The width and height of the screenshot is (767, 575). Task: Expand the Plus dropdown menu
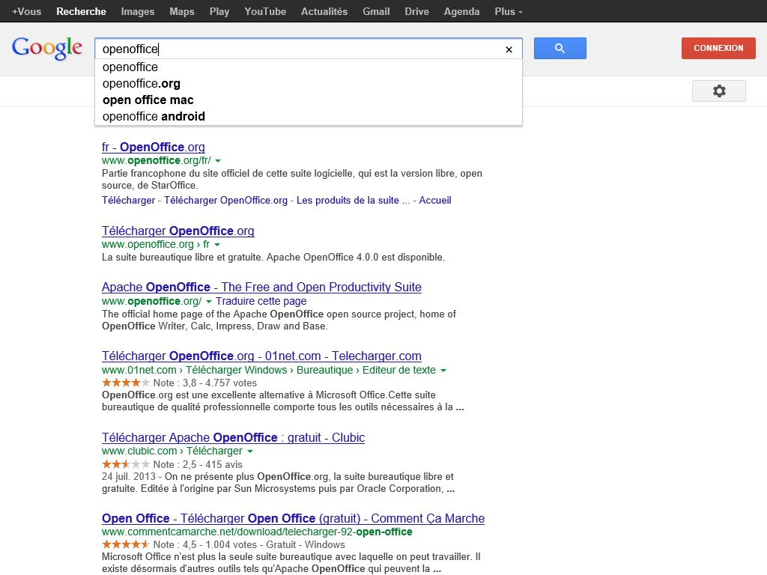coord(509,11)
